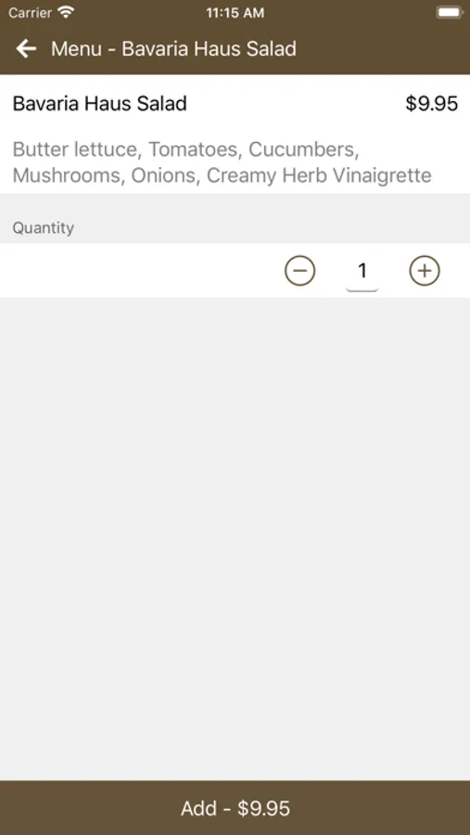Tap the Quantity section label
The width and height of the screenshot is (470, 835).
click(44, 228)
